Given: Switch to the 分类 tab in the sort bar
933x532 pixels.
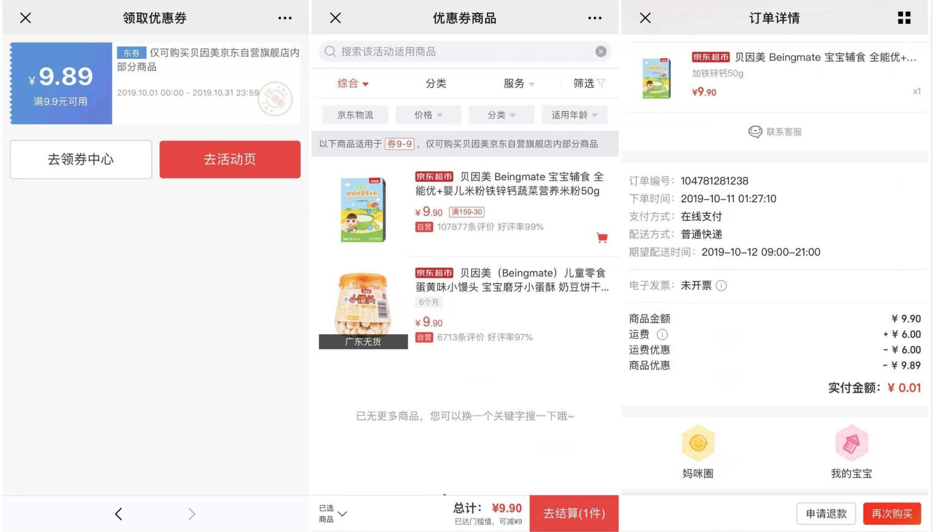Looking at the screenshot, I should (436, 84).
